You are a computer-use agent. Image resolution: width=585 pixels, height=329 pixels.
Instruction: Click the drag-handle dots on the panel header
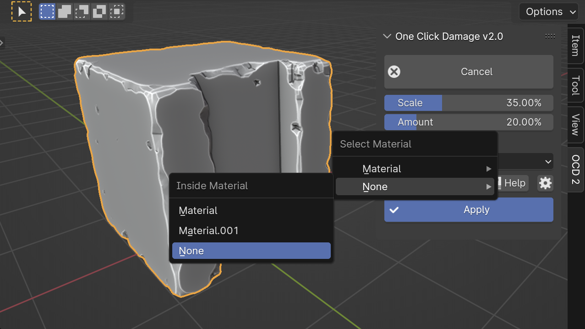click(x=550, y=36)
